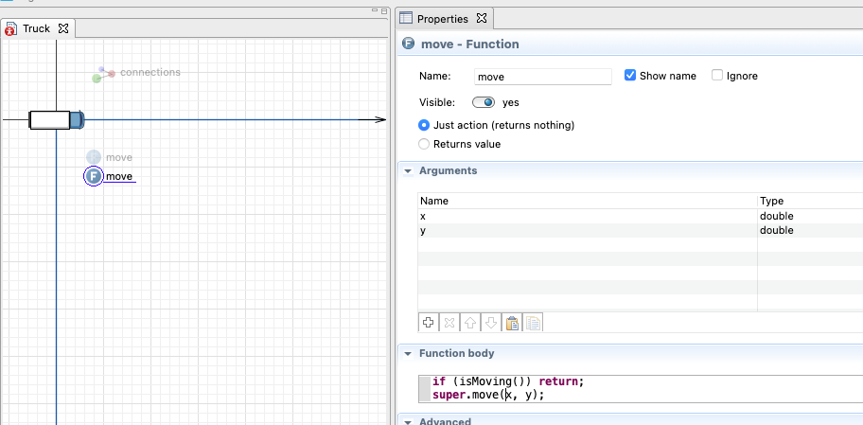Click into the function body code editor

click(x=641, y=389)
